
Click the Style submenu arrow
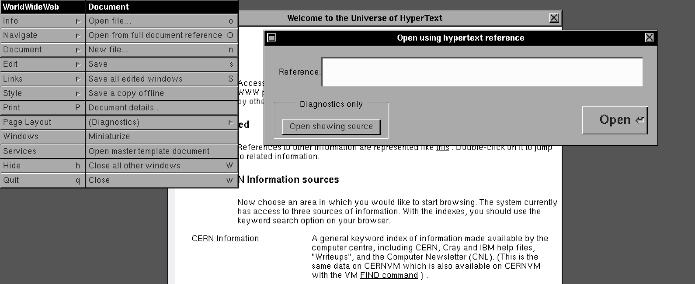[78, 93]
